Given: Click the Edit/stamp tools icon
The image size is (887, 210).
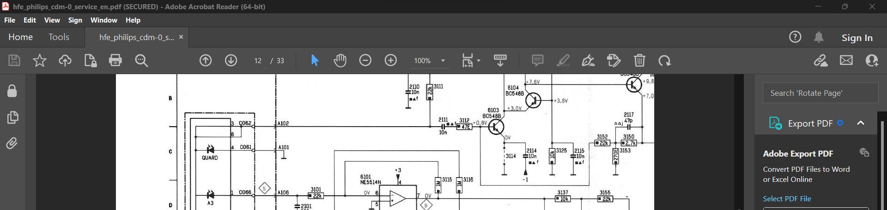Looking at the screenshot, I should pyautogui.click(x=614, y=60).
